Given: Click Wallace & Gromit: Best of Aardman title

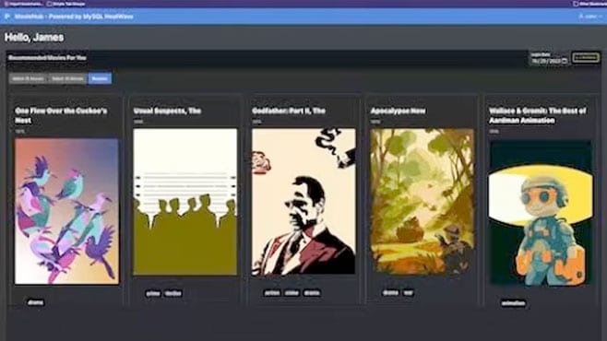Looking at the screenshot, I should [x=537, y=115].
